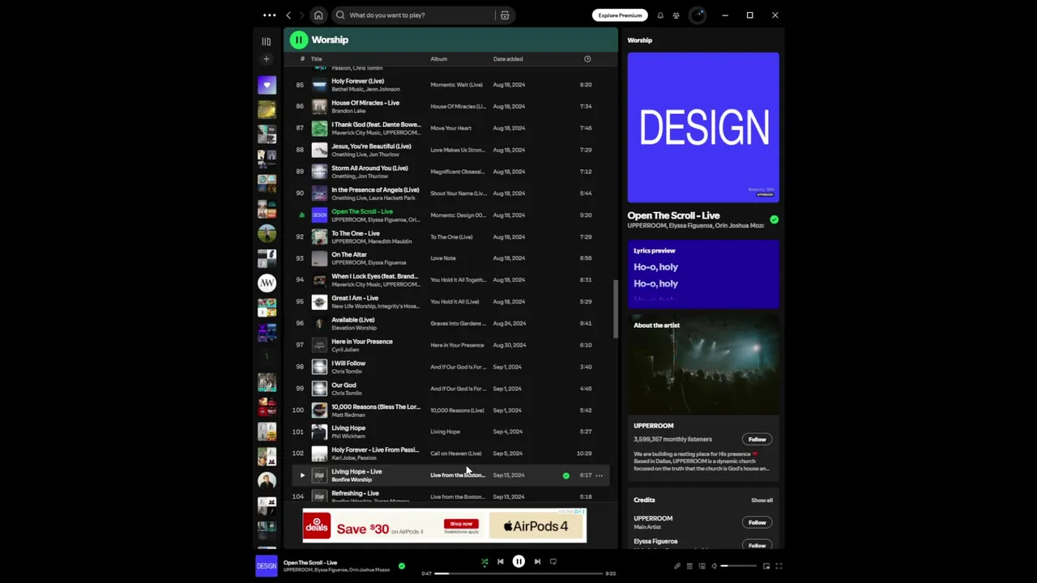Viewport: 1037px width, 583px height.
Task: Click the track list vertical scrollbar
Action: point(615,309)
